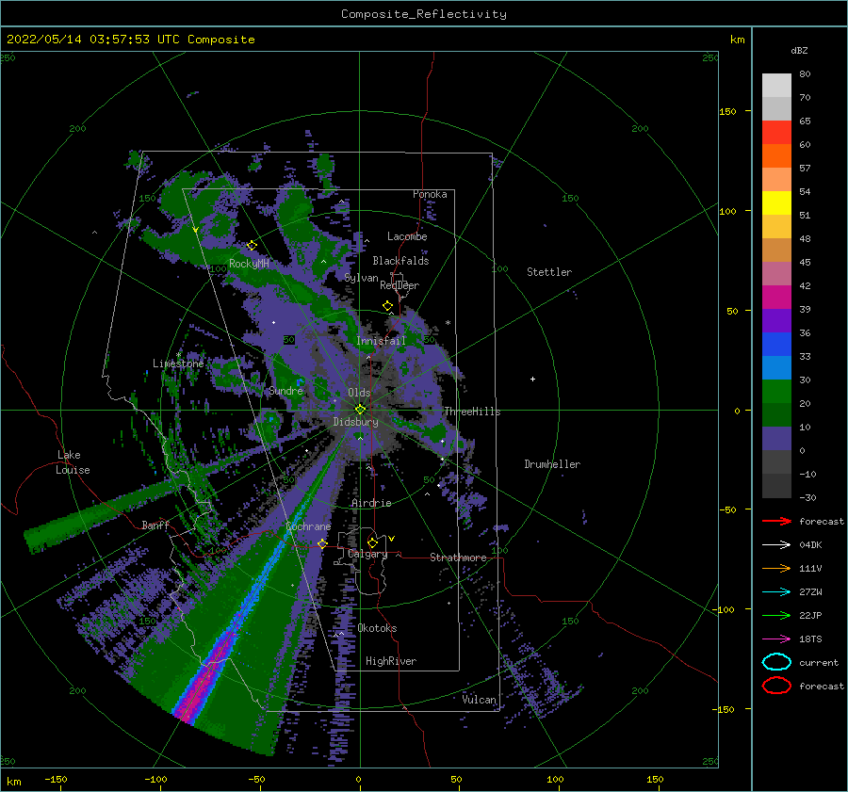Click the Olds town label
The width and height of the screenshot is (848, 792).
[359, 393]
